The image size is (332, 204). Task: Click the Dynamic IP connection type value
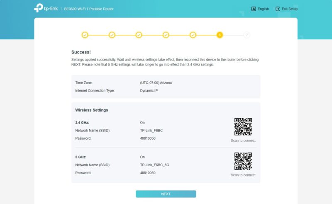click(x=149, y=90)
